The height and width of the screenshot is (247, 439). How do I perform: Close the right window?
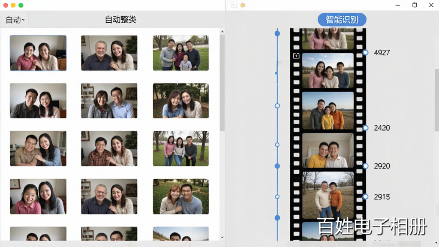431,5
